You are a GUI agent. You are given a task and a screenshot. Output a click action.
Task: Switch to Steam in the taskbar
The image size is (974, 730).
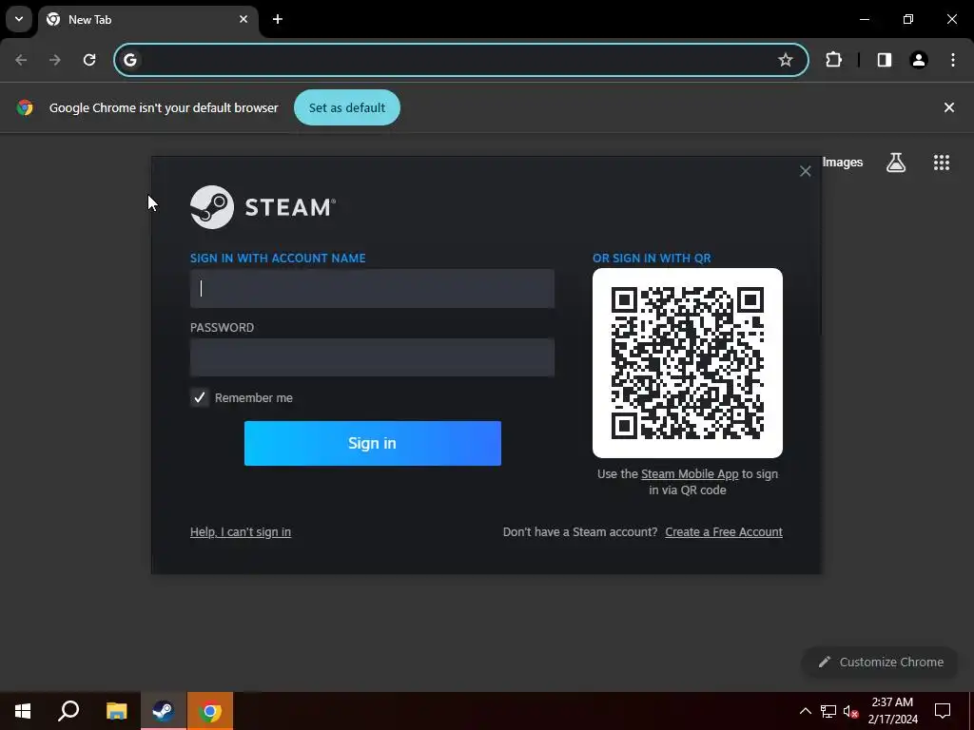click(163, 711)
